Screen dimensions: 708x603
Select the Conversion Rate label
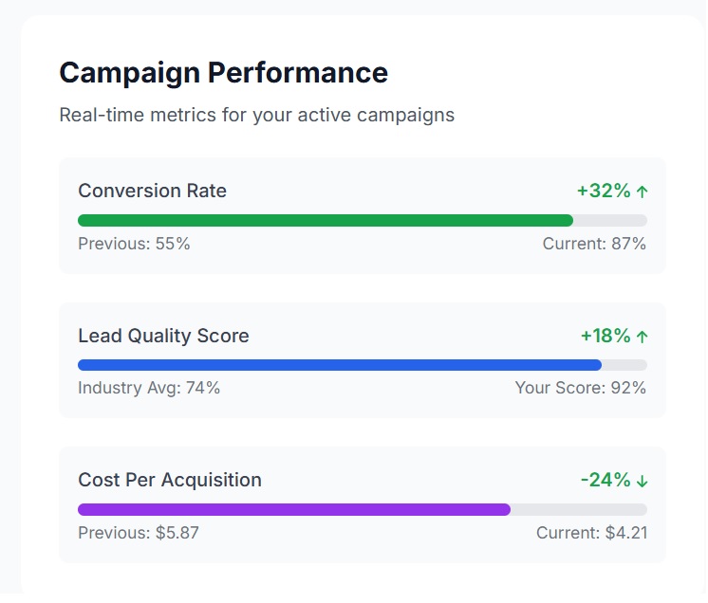tap(152, 191)
